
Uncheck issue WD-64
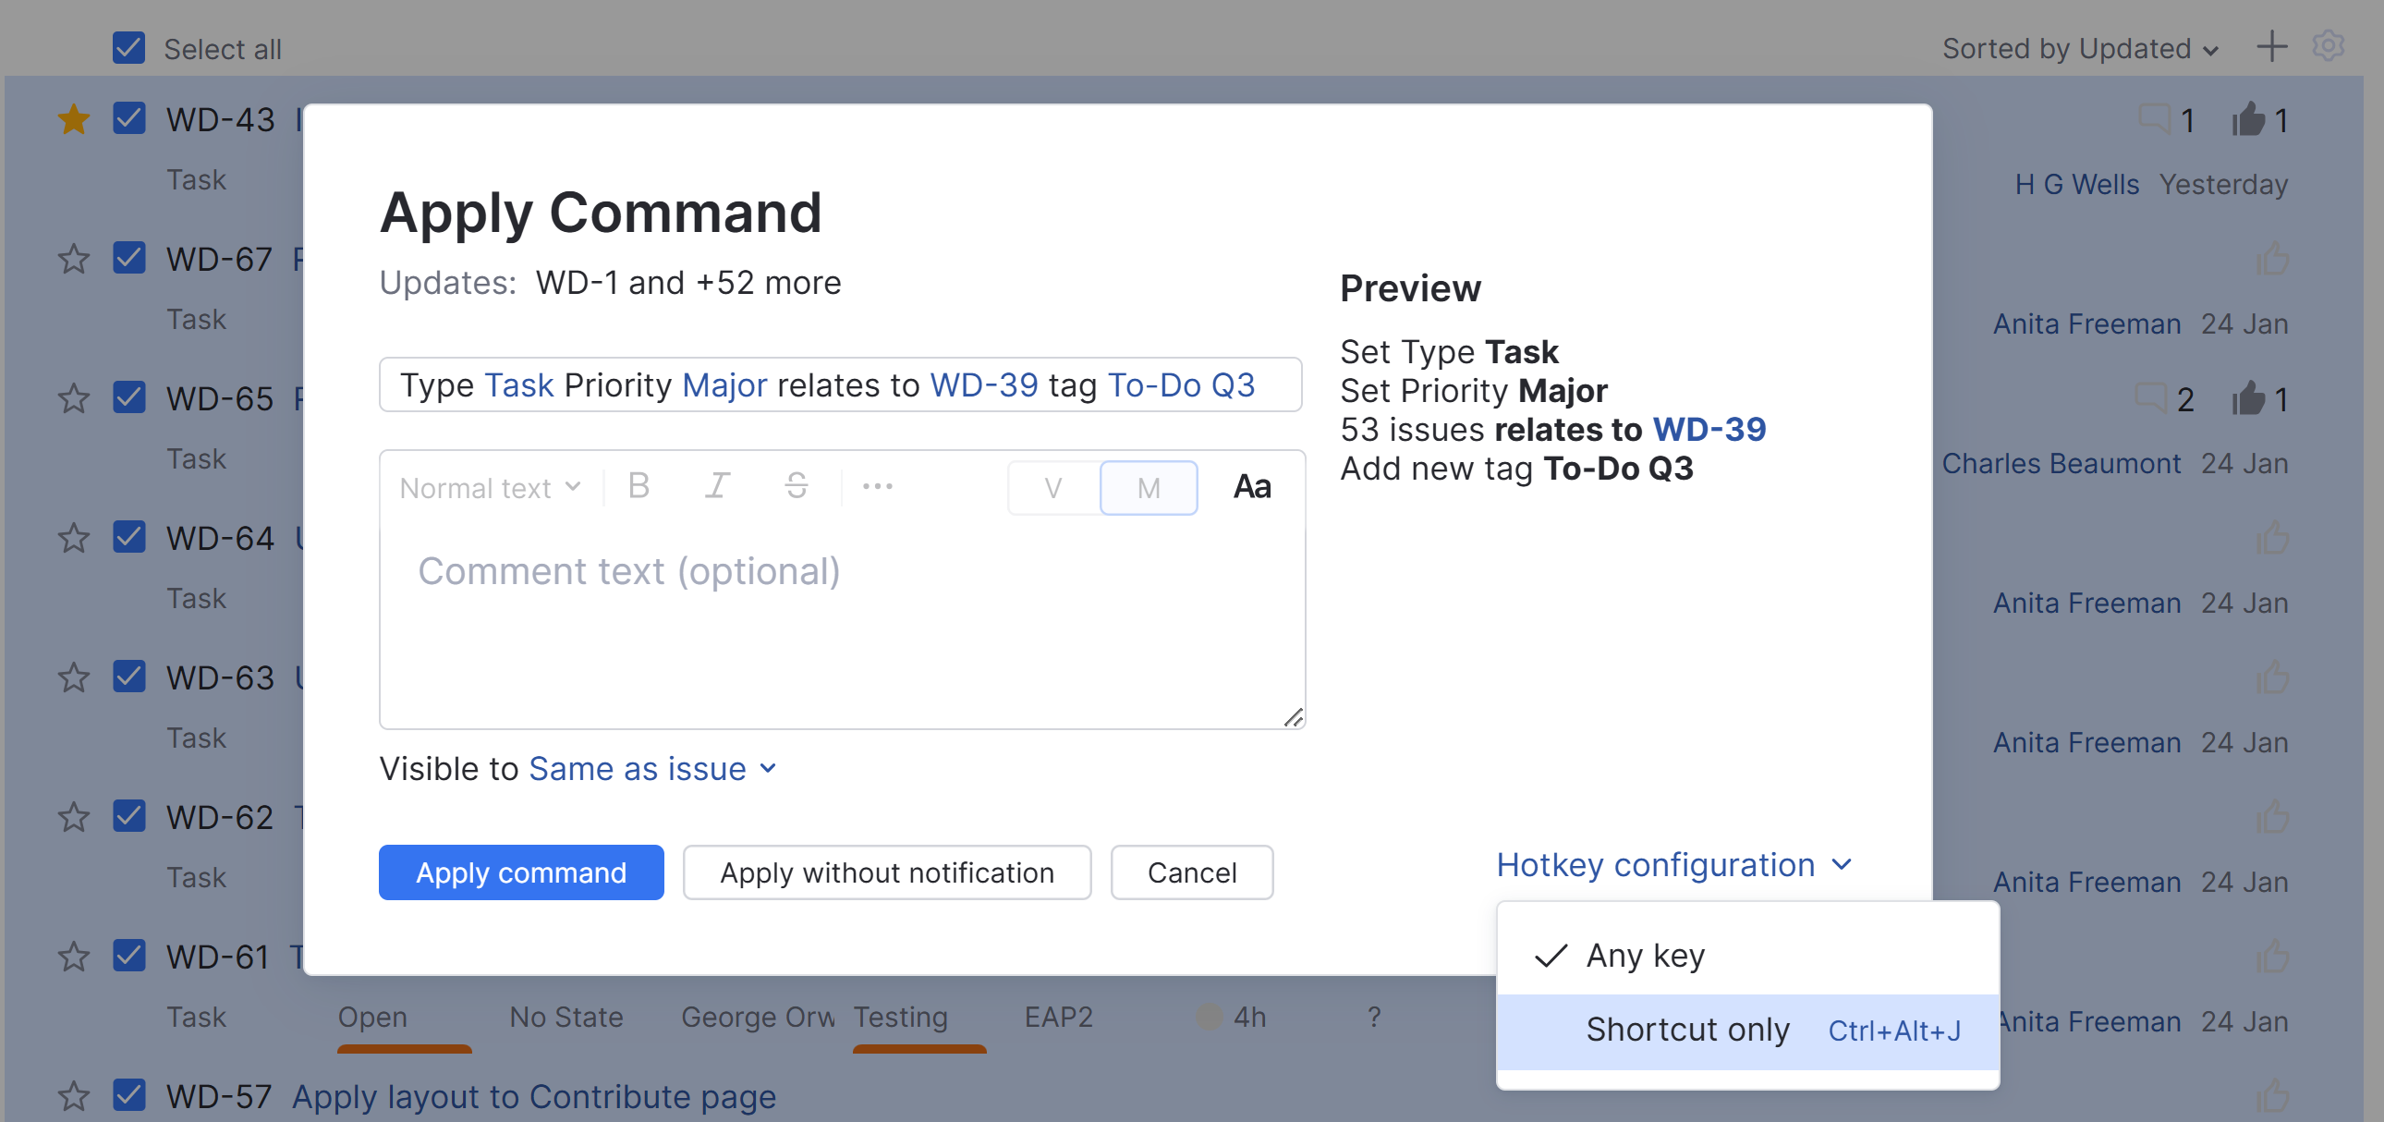(128, 536)
